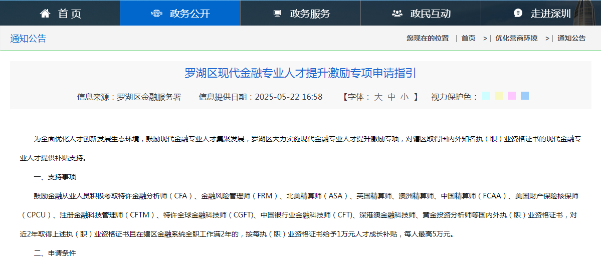601x264 pixels.
Task: Click the 视力保护色 label
Action: click(x=454, y=97)
